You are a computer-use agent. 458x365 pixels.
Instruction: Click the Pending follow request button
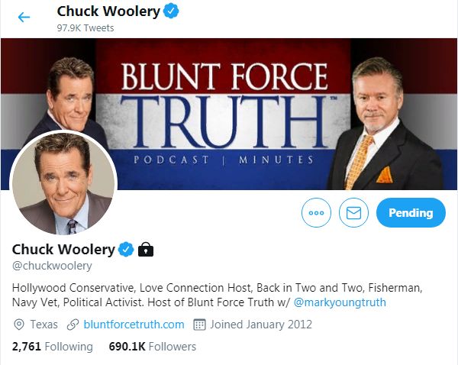(411, 212)
